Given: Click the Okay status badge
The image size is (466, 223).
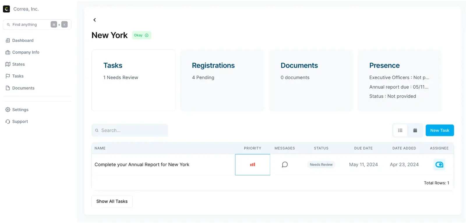Looking at the screenshot, I should (142, 35).
